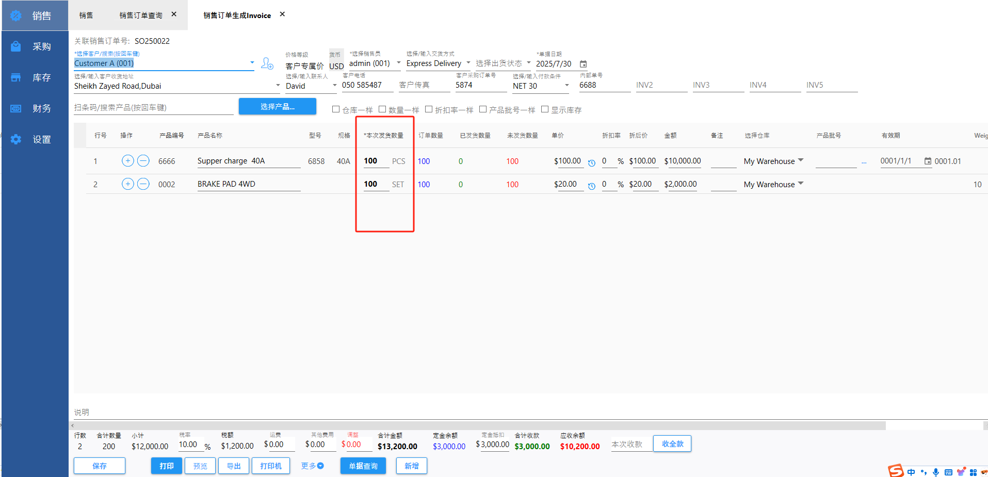
Task: Open the NET 30 payment terms dropdown
Action: click(x=566, y=86)
